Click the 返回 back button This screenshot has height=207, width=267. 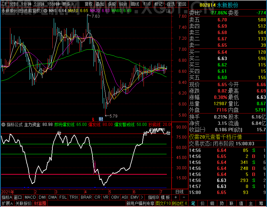coord(182,4)
